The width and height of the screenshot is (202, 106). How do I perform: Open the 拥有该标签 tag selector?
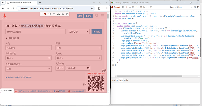coord(28,58)
